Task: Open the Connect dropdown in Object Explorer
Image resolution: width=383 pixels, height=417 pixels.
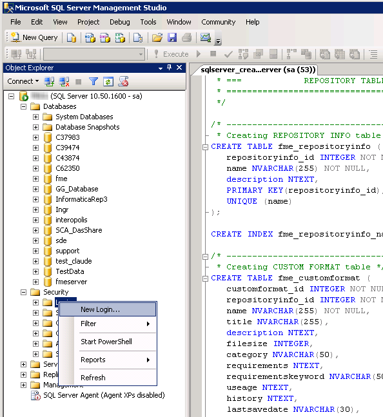Action: (23, 81)
